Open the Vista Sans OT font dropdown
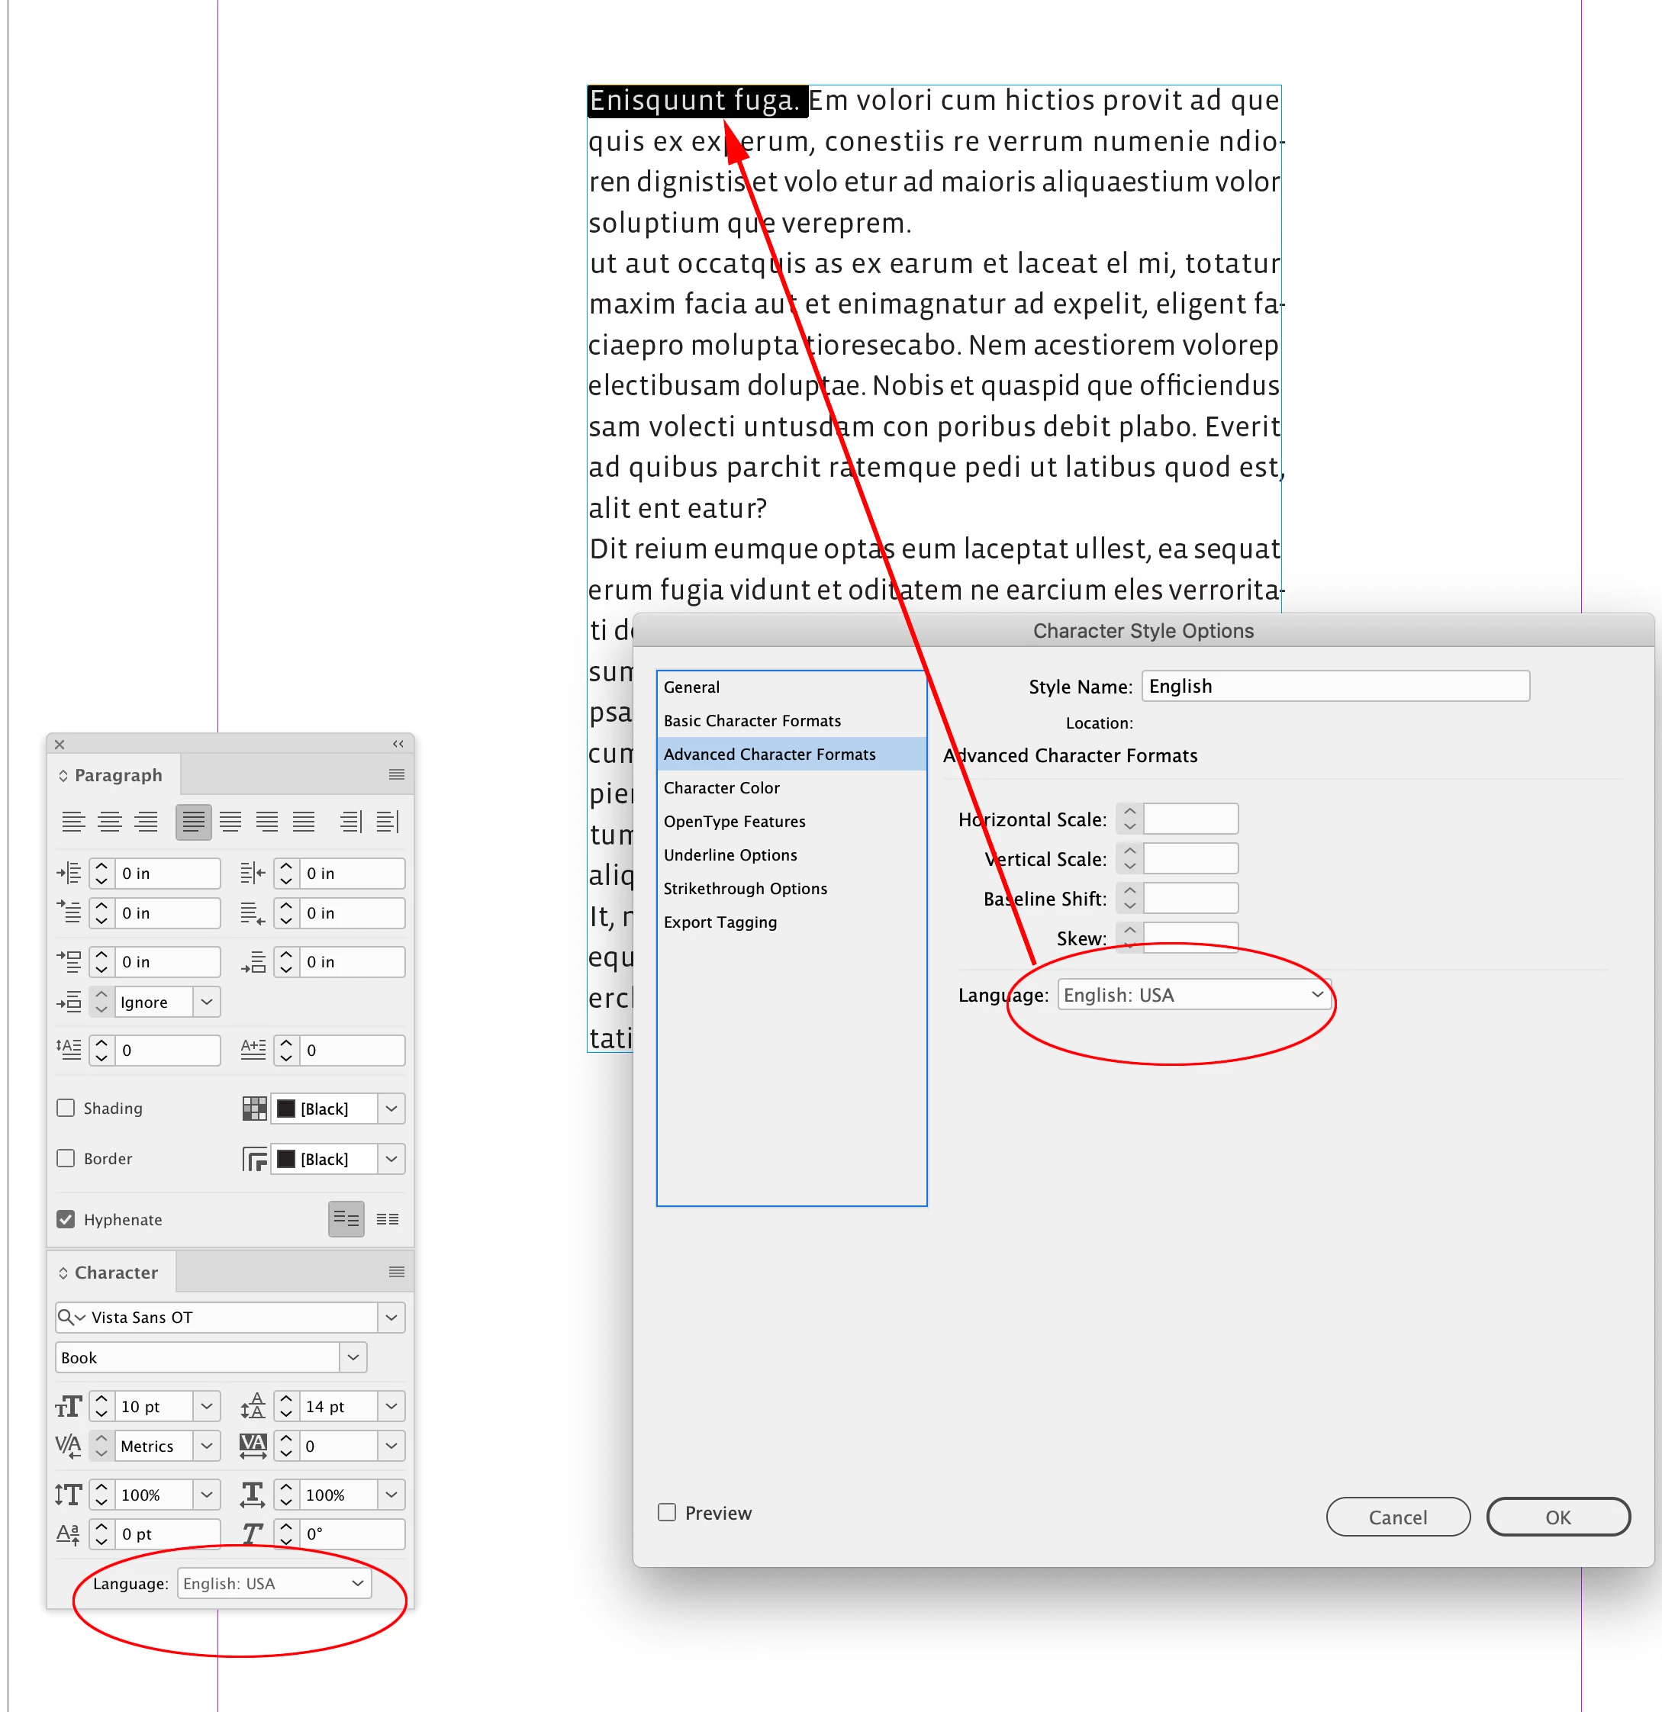This screenshot has height=1712, width=1662. tap(391, 1318)
